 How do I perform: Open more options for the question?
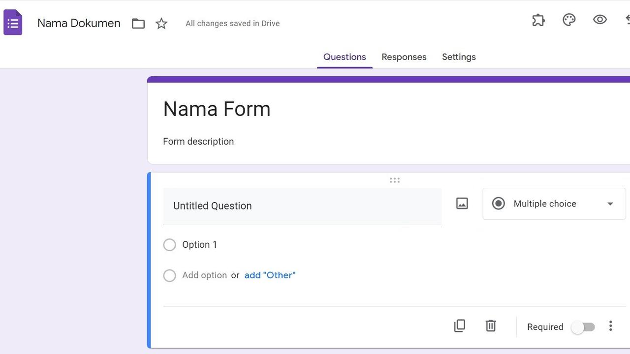(610, 325)
